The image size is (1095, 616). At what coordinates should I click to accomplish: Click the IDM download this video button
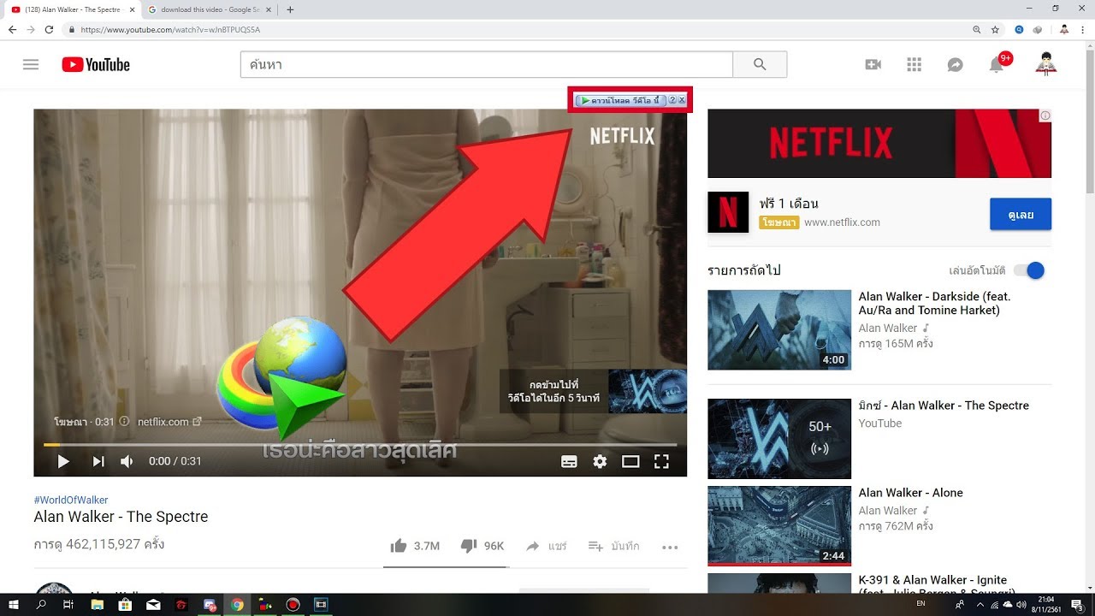620,100
